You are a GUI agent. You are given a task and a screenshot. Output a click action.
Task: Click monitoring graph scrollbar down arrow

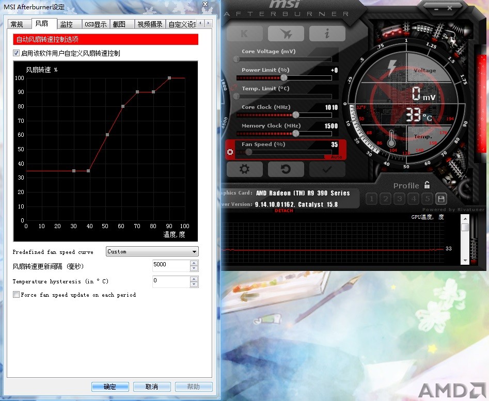coord(465,261)
